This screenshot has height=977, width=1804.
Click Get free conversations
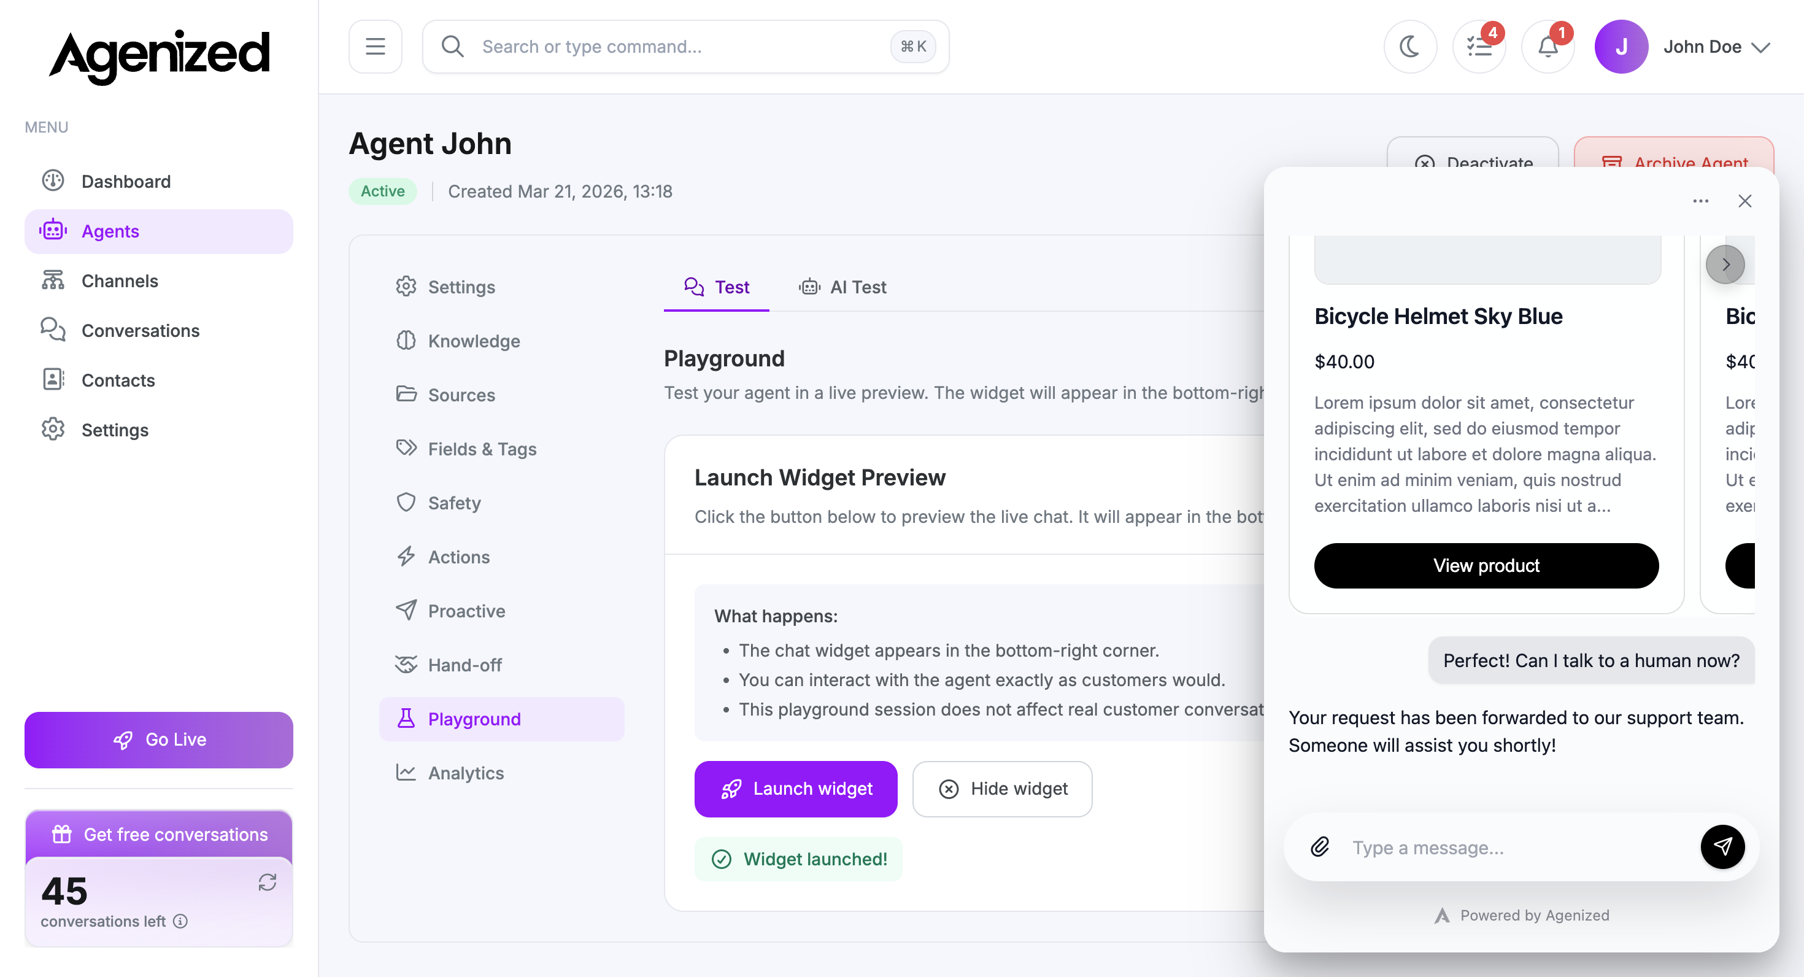click(159, 834)
